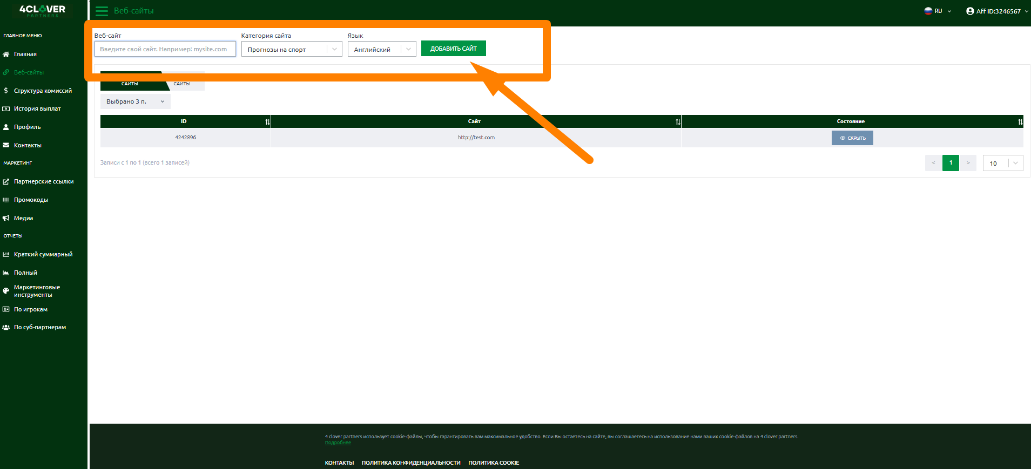Click the user account avatar icon
Viewport: 1031px width, 469px height.
tap(970, 11)
